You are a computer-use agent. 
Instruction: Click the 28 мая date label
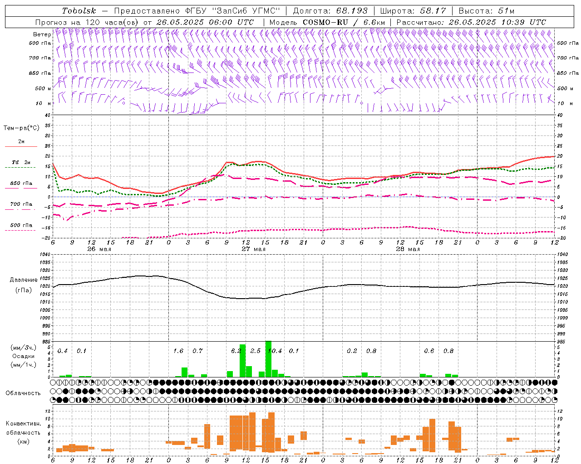click(408, 249)
